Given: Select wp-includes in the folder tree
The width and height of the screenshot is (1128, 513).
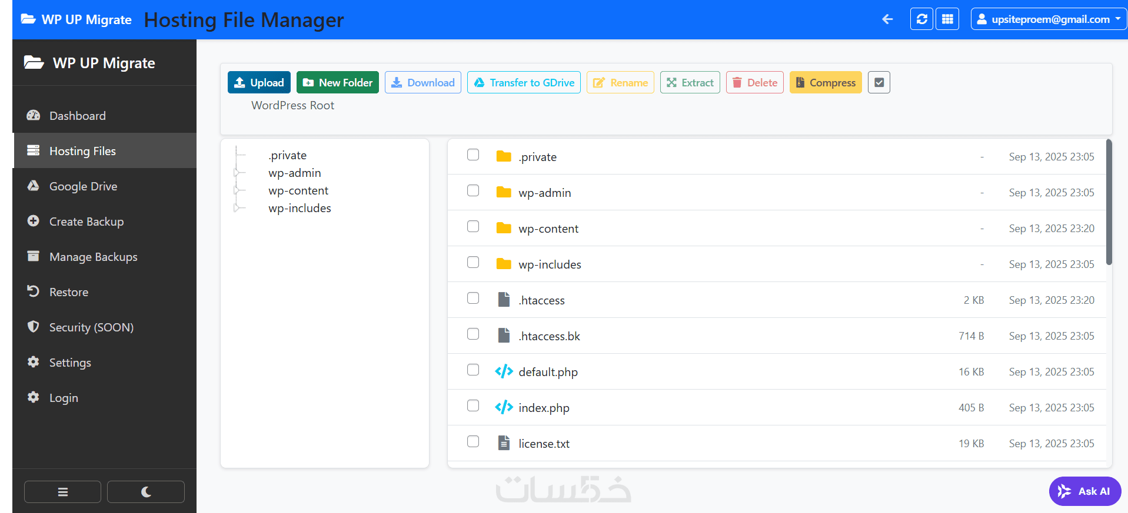Looking at the screenshot, I should (x=300, y=208).
